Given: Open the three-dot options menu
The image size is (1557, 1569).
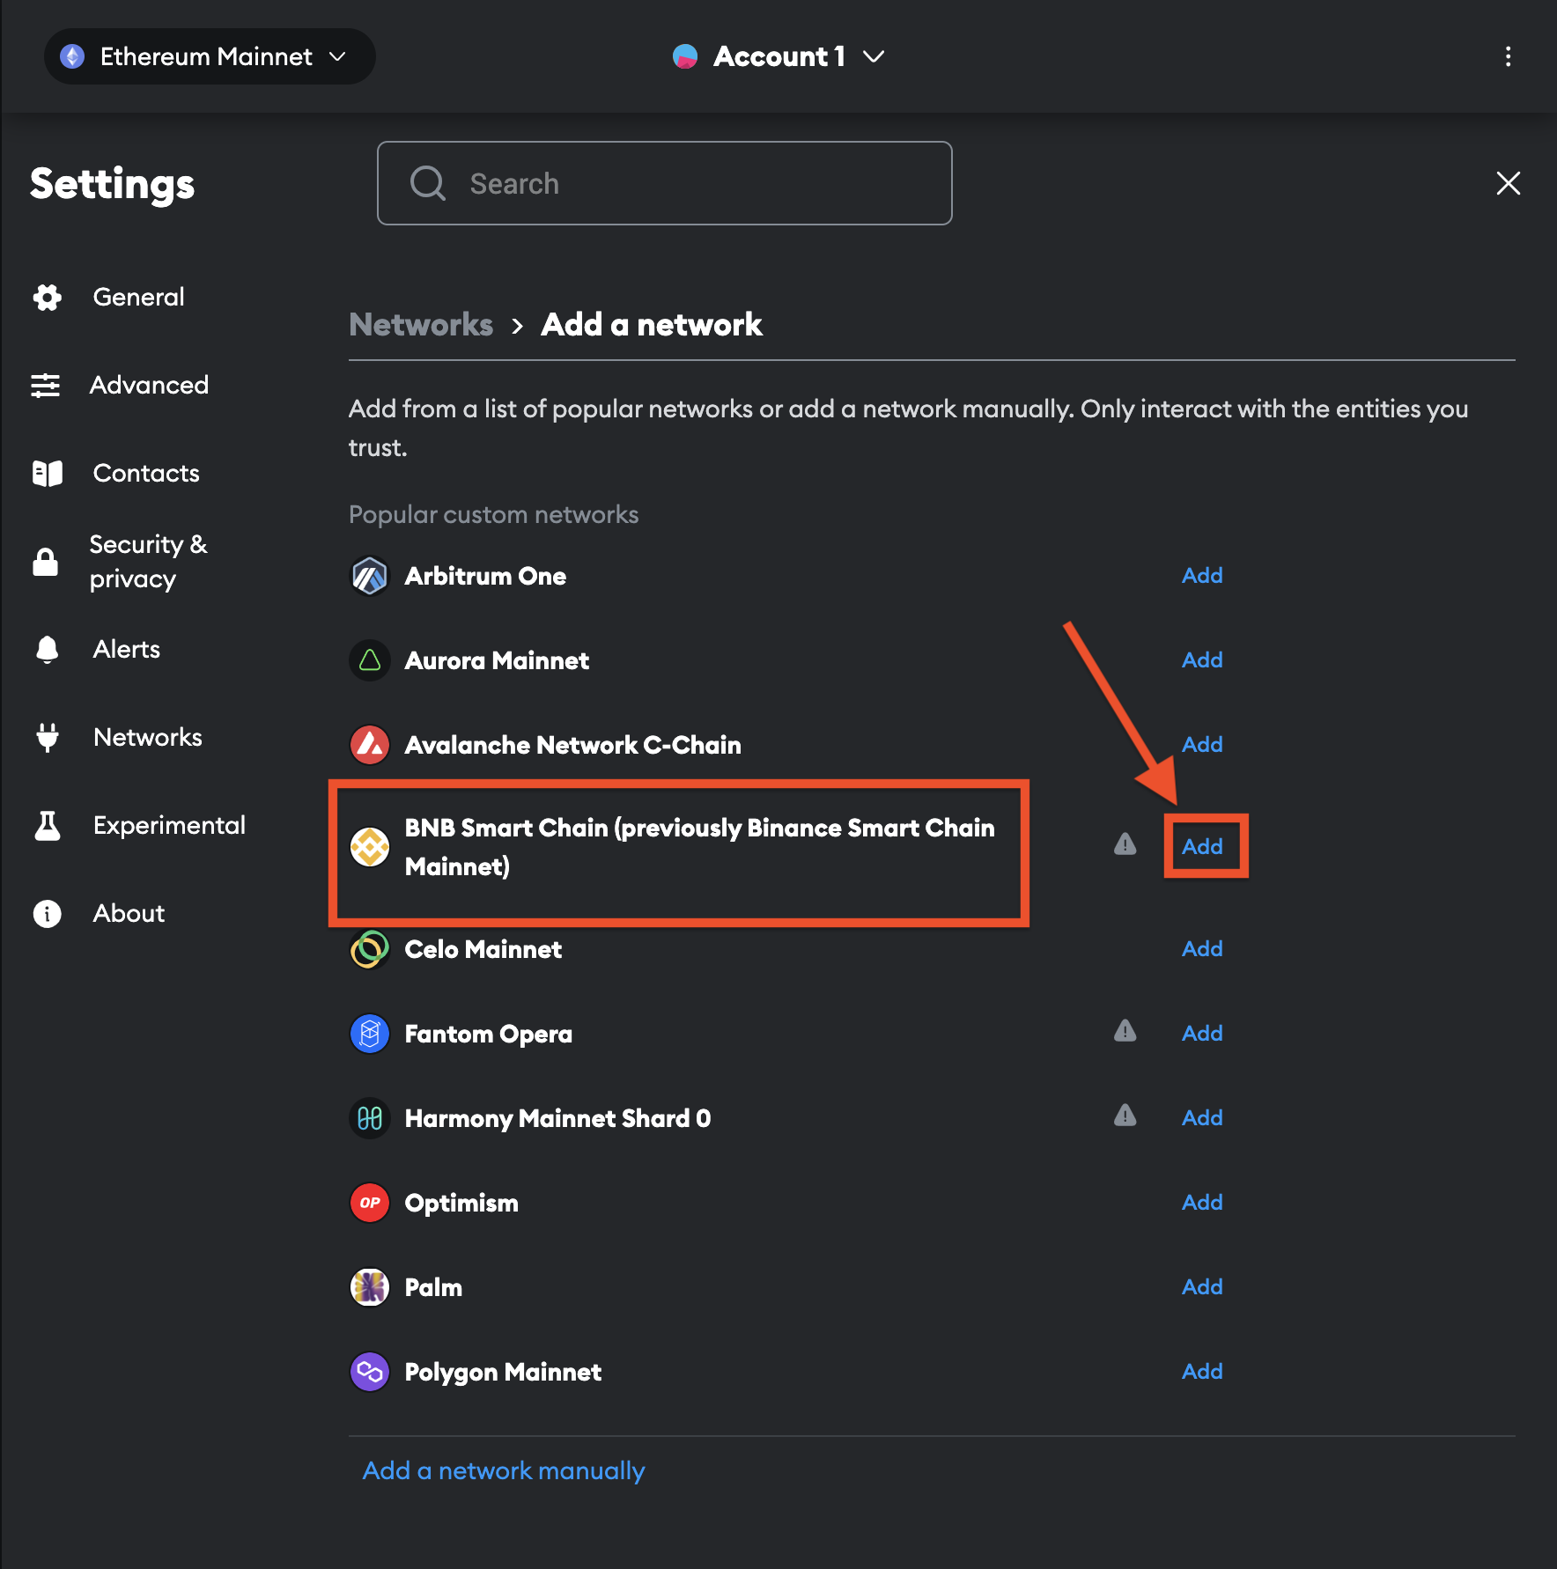Looking at the screenshot, I should 1508,56.
